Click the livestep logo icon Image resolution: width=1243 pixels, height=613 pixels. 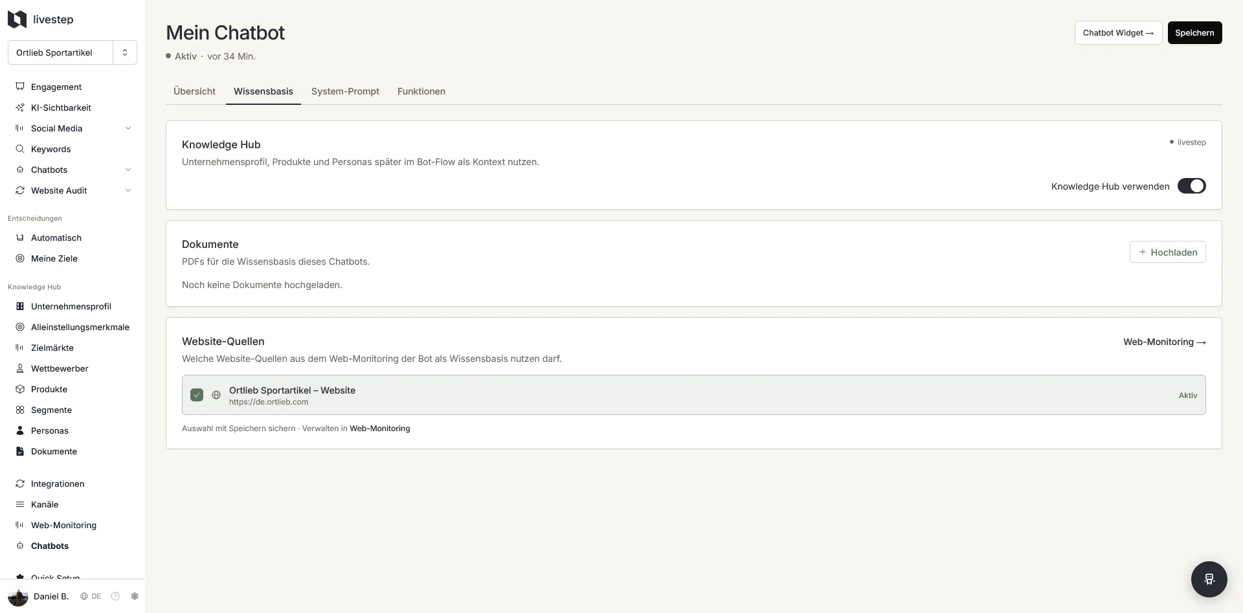tap(17, 19)
